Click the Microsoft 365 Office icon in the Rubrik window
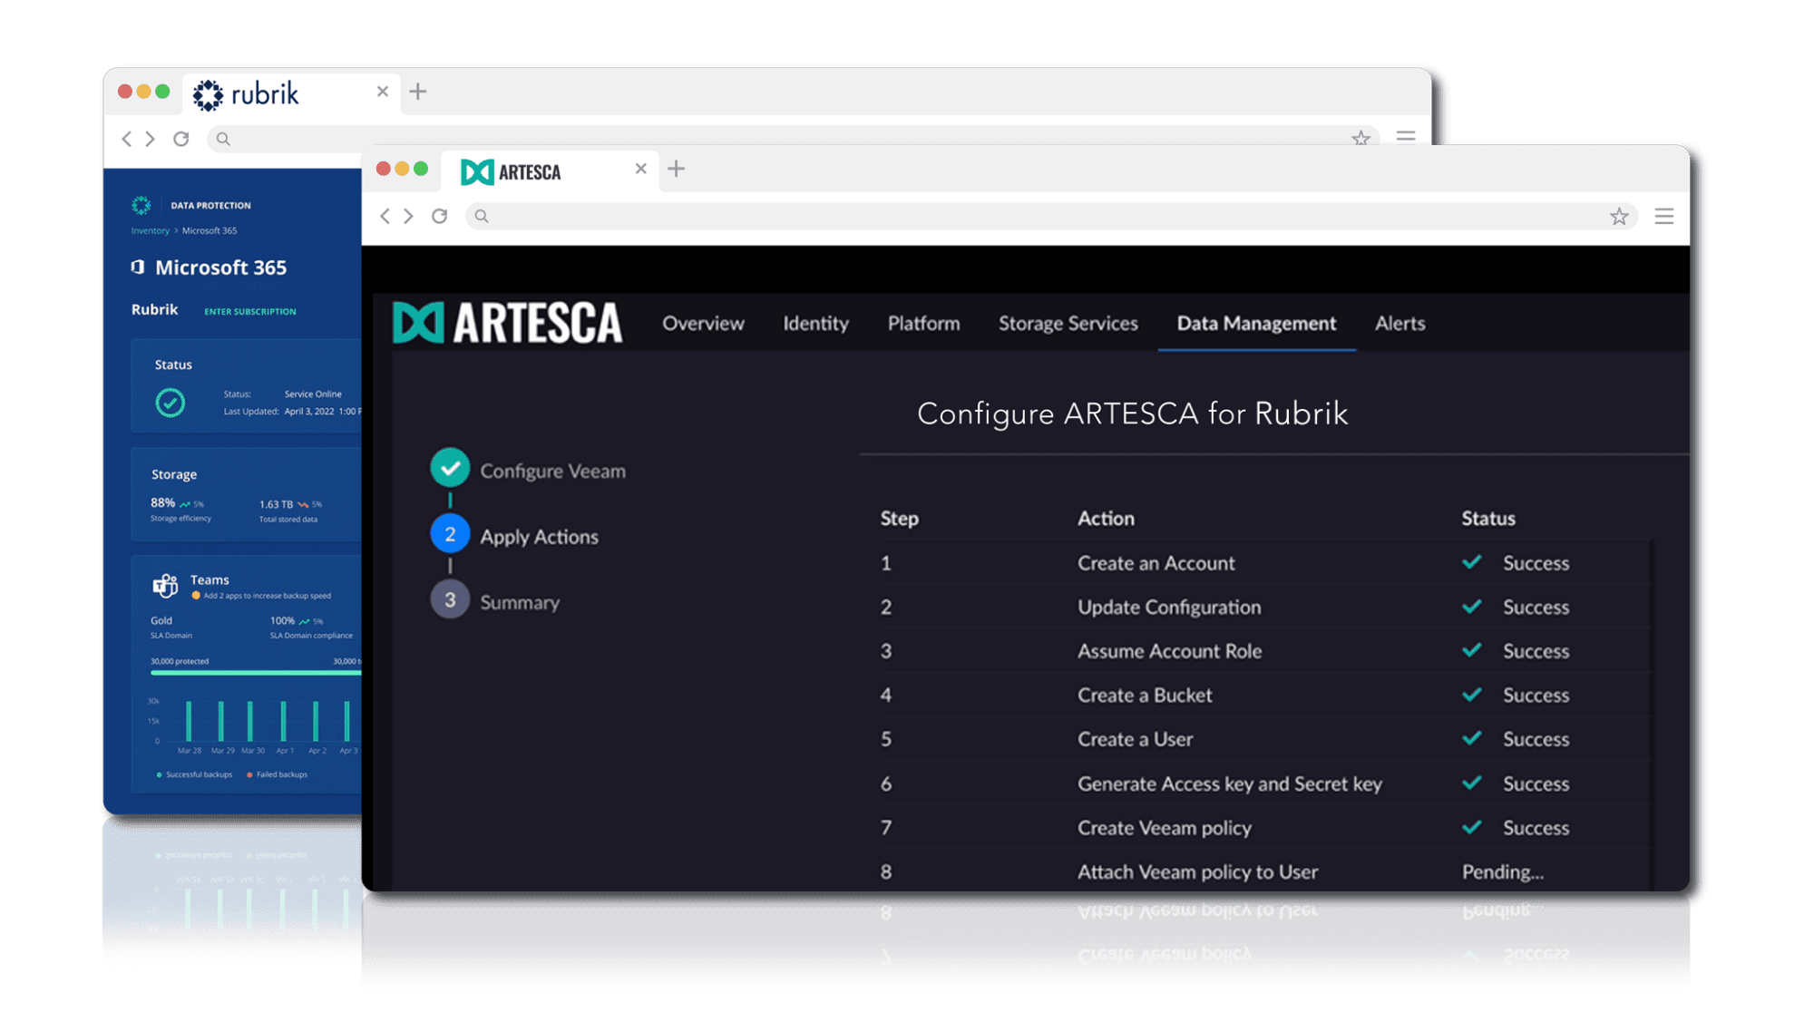Image resolution: width=1814 pixels, height=1012 pixels. [138, 267]
